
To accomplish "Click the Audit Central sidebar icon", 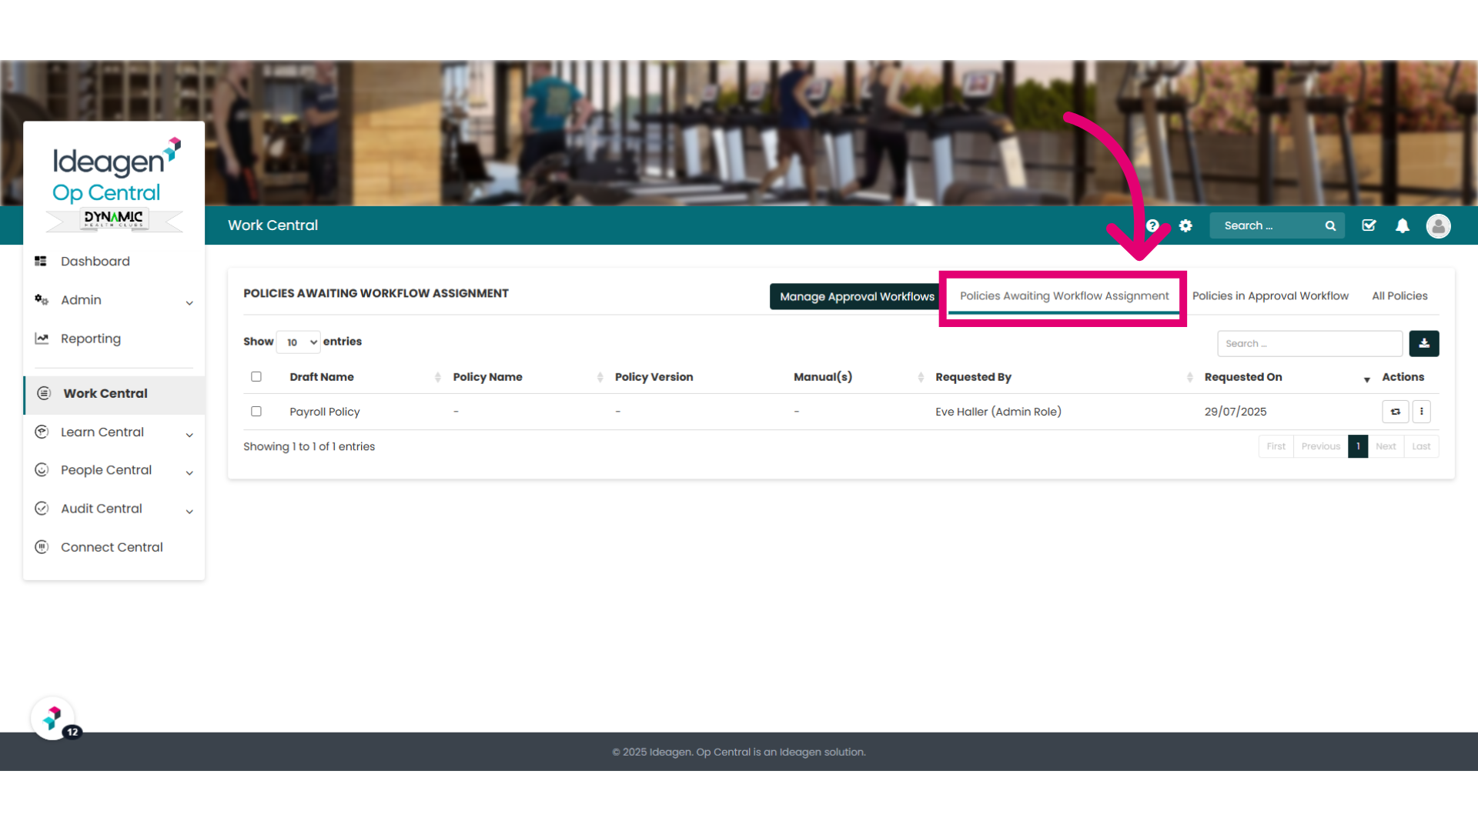I will tap(42, 509).
